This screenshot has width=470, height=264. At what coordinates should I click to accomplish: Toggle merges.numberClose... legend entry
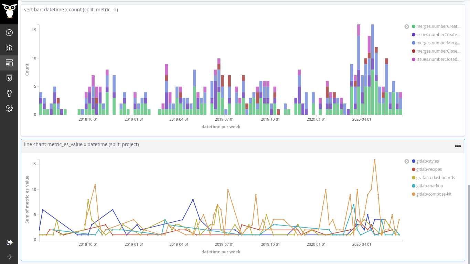tap(436, 51)
